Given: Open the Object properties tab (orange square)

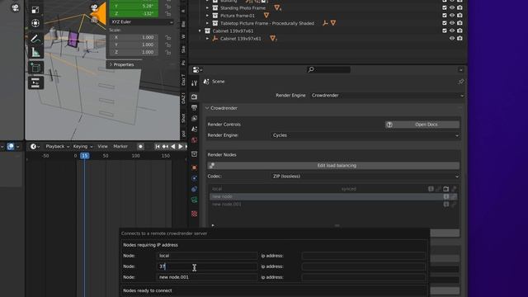Looking at the screenshot, I should pyautogui.click(x=195, y=167).
